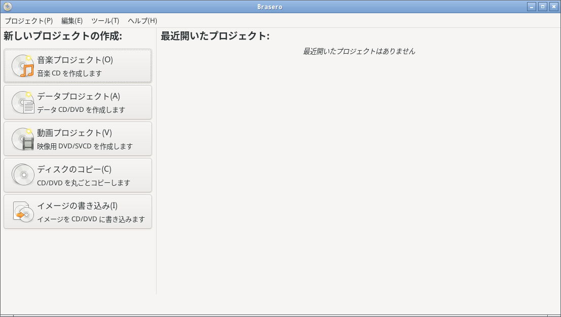
Task: Click the 音楽 CD を作成します description text
Action: pos(69,73)
